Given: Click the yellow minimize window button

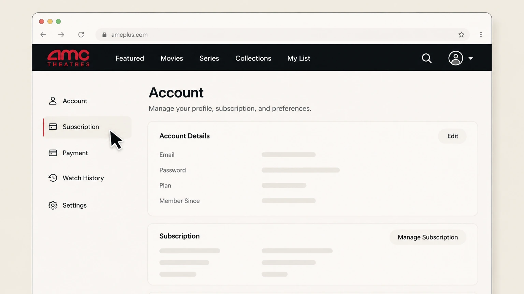Looking at the screenshot, I should tap(50, 21).
